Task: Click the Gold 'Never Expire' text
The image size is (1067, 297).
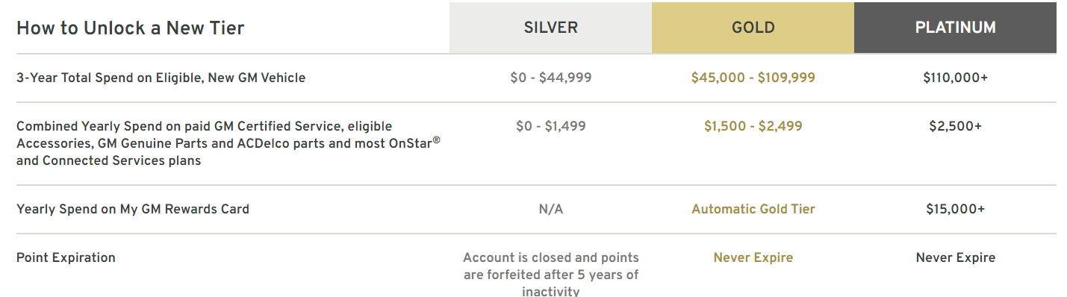Action: click(x=753, y=257)
